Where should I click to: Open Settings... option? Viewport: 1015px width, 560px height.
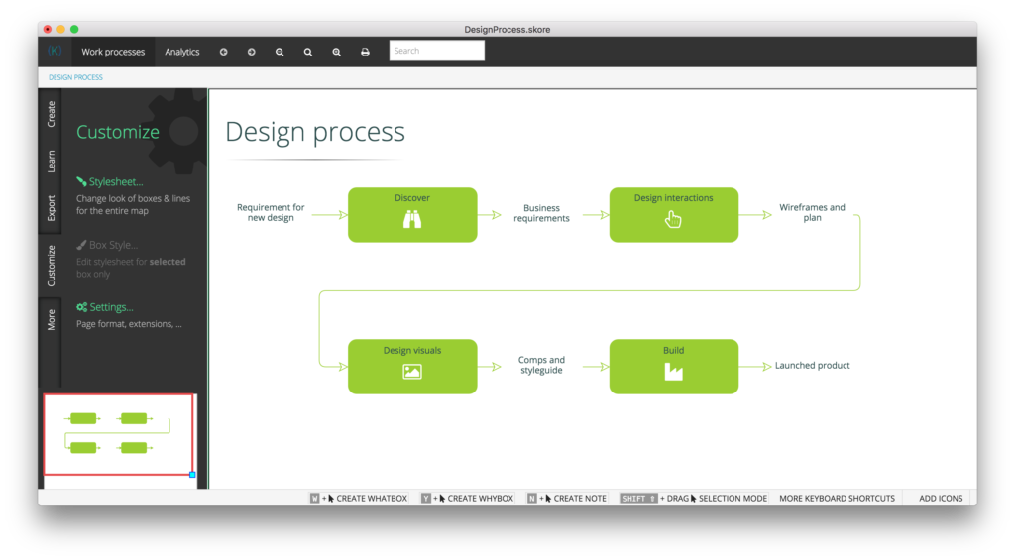(x=111, y=307)
